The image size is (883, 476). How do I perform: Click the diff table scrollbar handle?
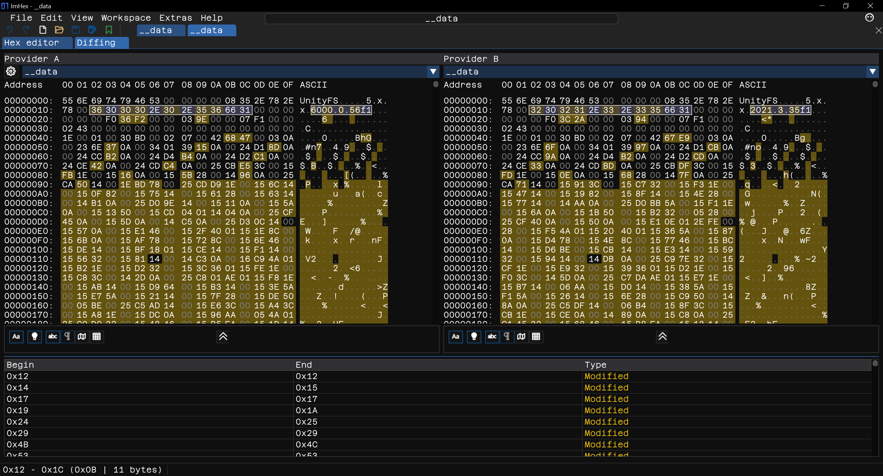pyautogui.click(x=875, y=363)
